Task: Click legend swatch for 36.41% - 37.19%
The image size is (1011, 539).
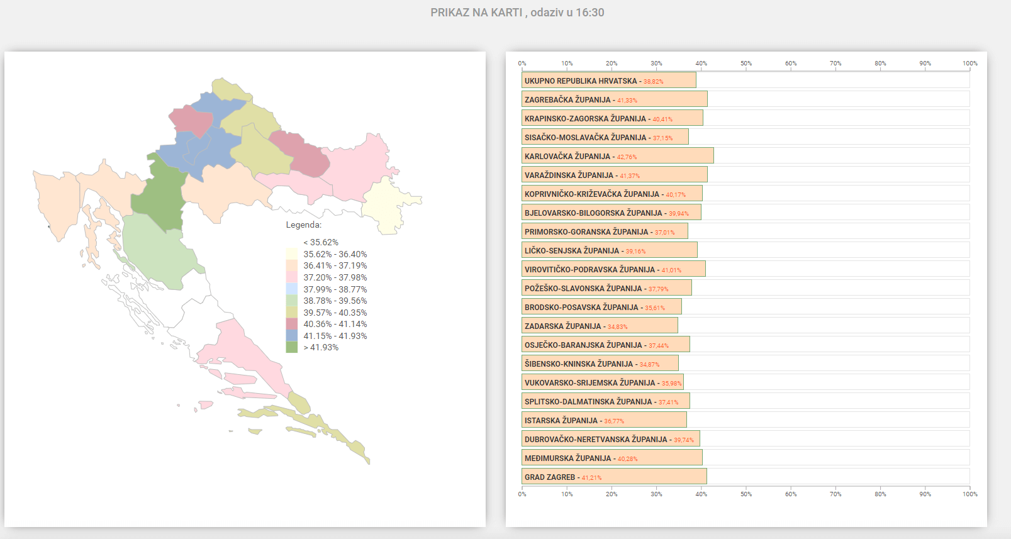Action: coord(292,265)
